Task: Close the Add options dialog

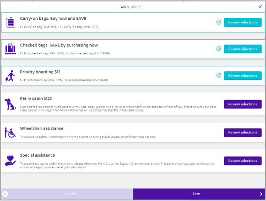Action: 260,7
